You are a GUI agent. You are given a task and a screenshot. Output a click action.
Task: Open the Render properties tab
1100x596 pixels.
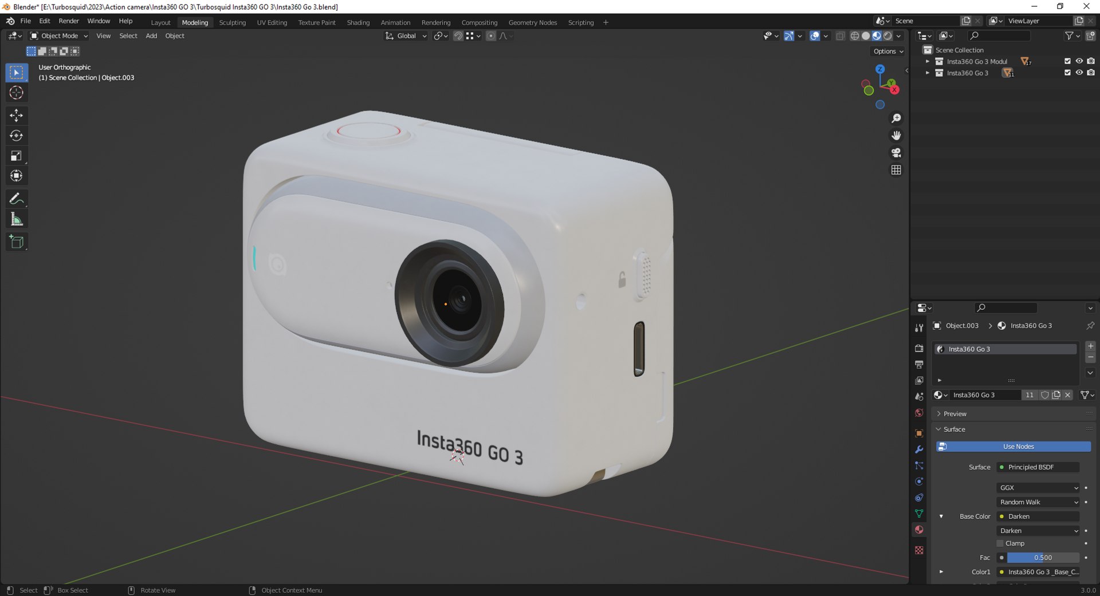point(919,348)
